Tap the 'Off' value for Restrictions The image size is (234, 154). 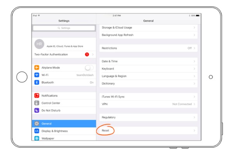[190, 48]
